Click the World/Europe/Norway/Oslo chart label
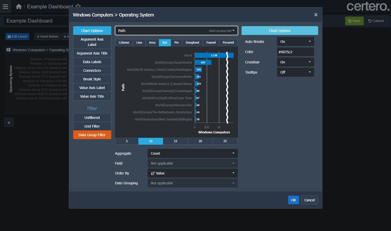Viewport: 391px width, 231px height. [174, 105]
